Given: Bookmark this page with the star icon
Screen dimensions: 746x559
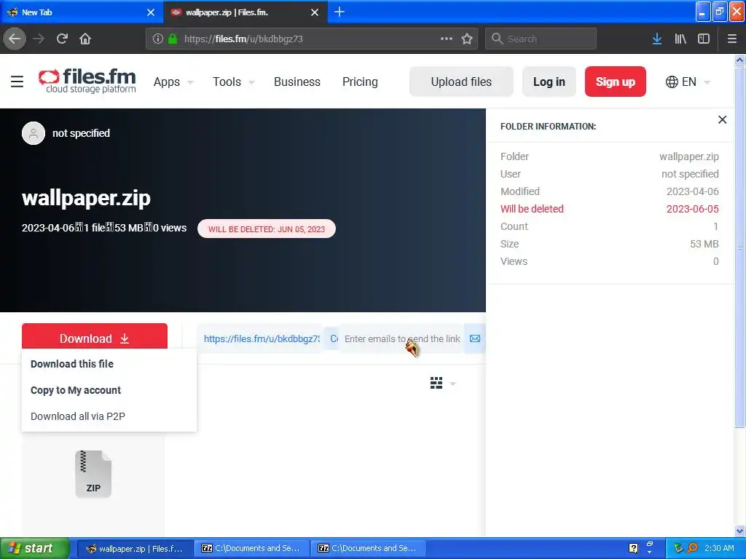Looking at the screenshot, I should (467, 39).
